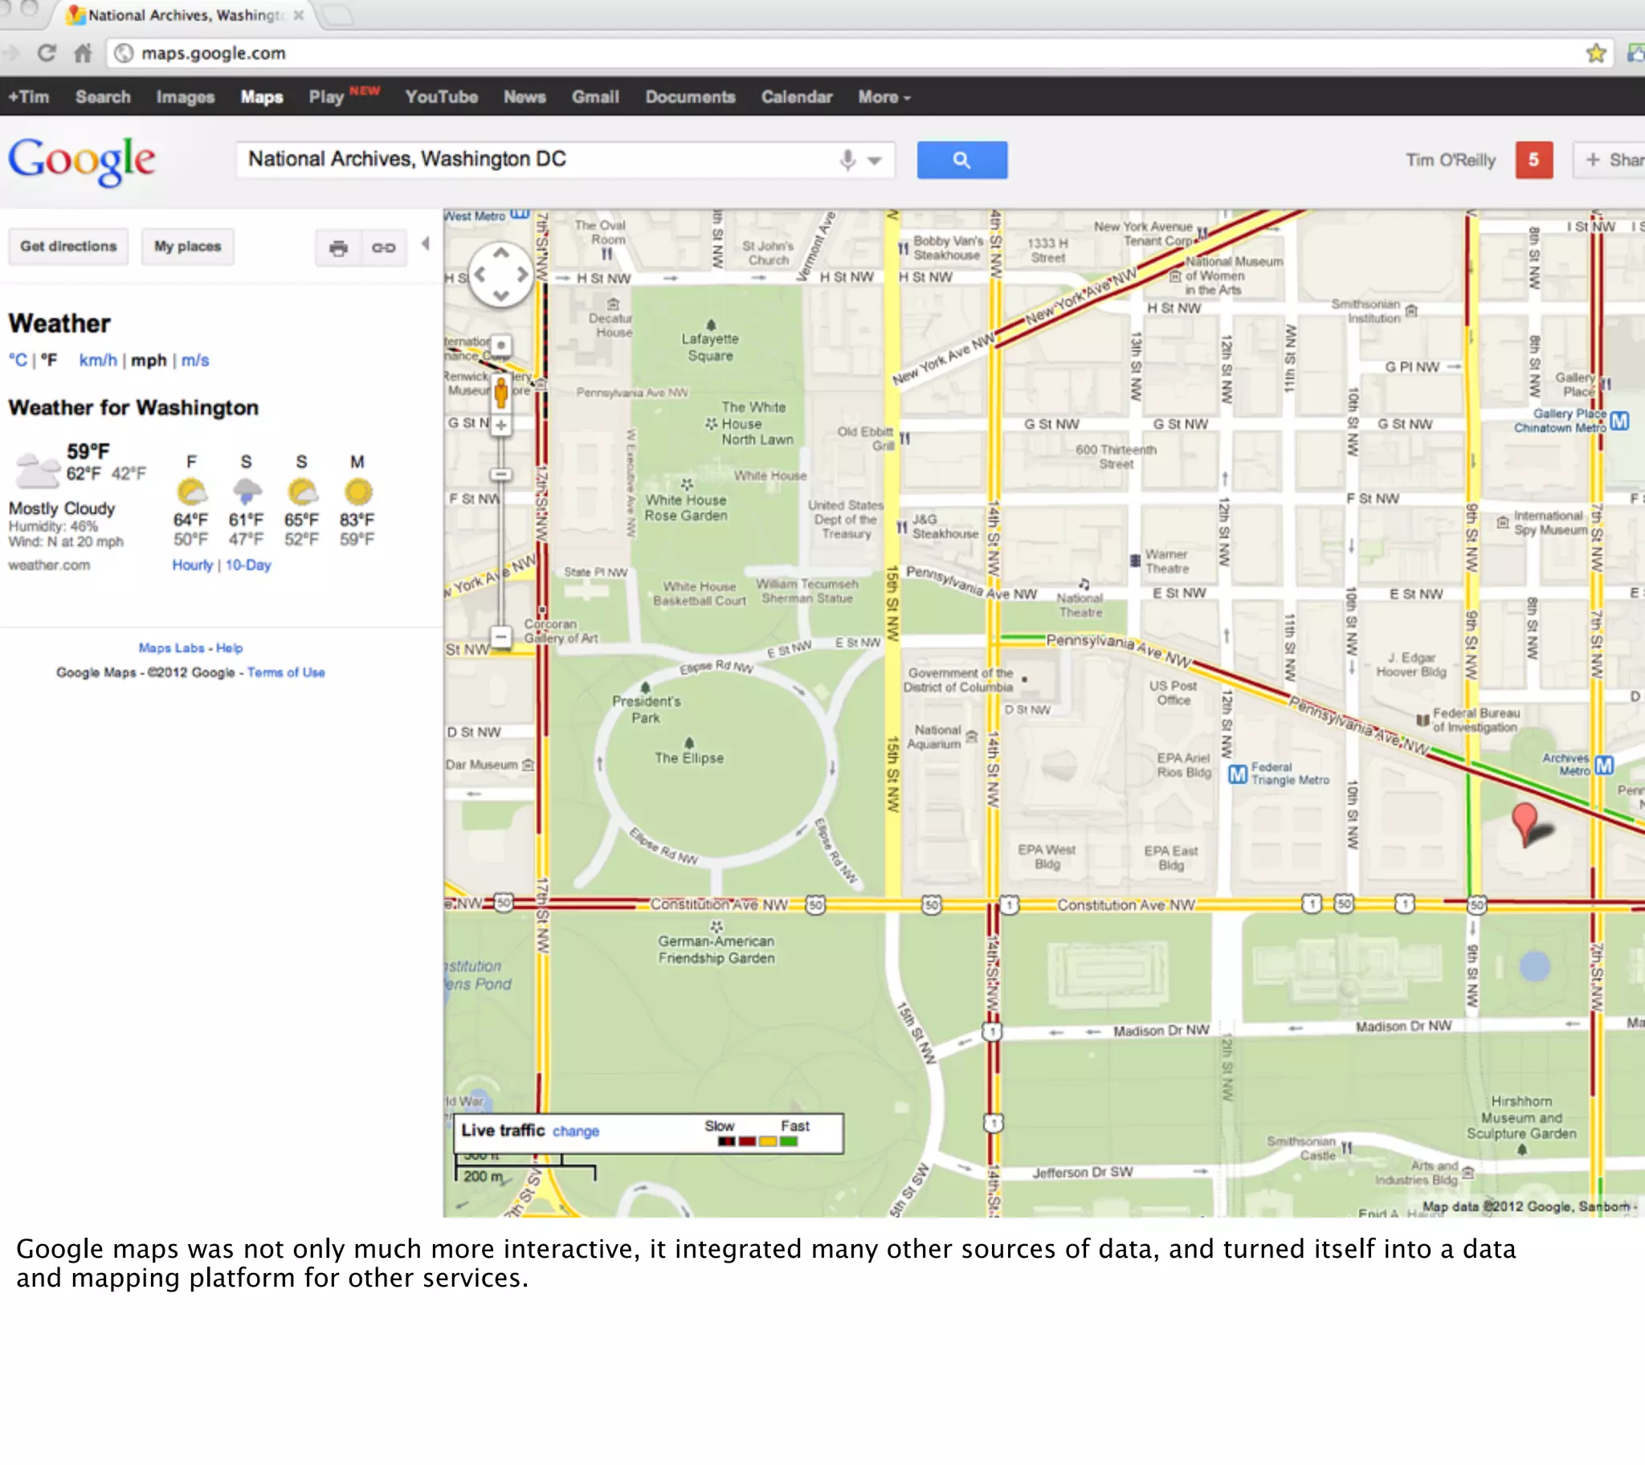Open Documents in the top bar
Viewport: 1645px width, 1465px height.
(x=690, y=97)
